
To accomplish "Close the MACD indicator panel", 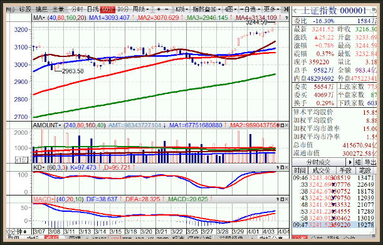I will pyautogui.click(x=286, y=199).
